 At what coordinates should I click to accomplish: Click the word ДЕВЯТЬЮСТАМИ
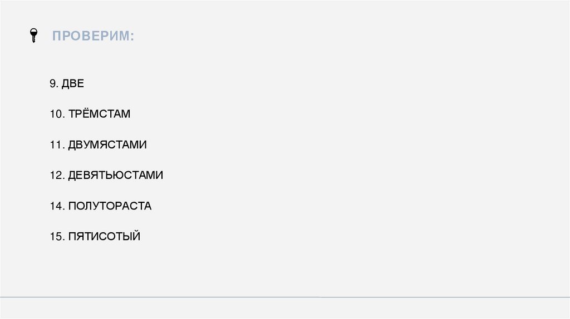pos(115,176)
